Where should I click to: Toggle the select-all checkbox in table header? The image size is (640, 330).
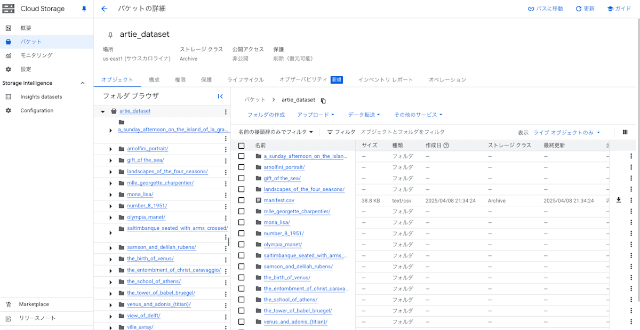tap(242, 146)
